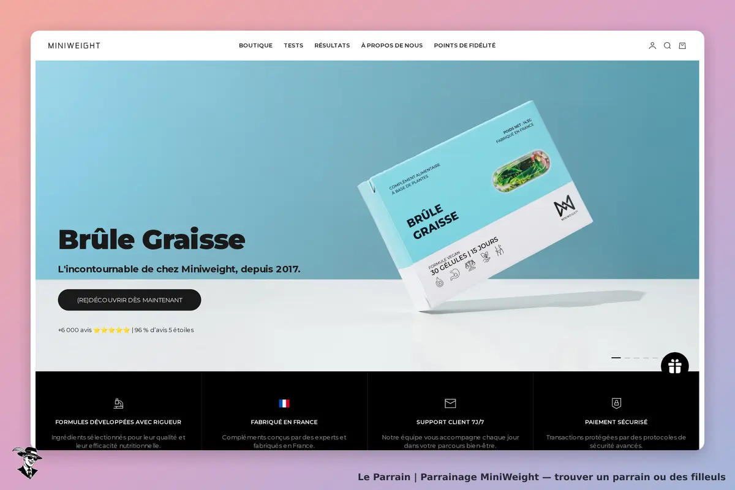Select the third slideshow indicator dash
Viewport: 735px width, 490px height.
pos(636,358)
